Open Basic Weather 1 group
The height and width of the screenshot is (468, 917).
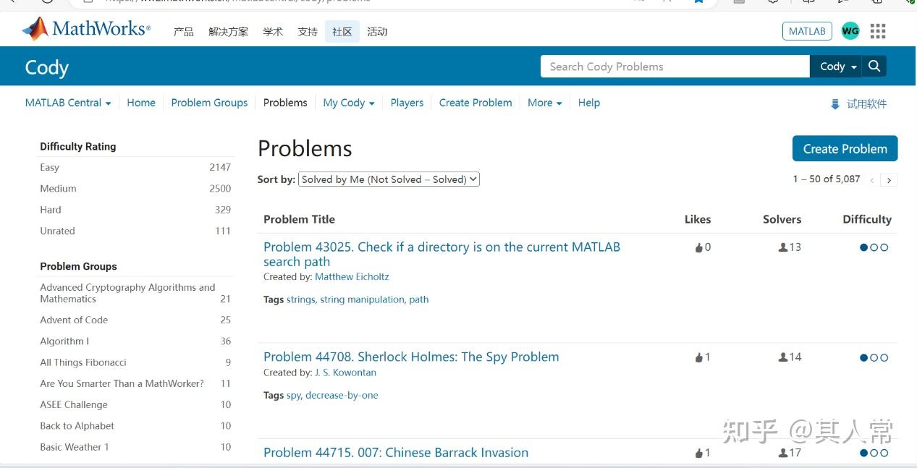click(x=74, y=447)
